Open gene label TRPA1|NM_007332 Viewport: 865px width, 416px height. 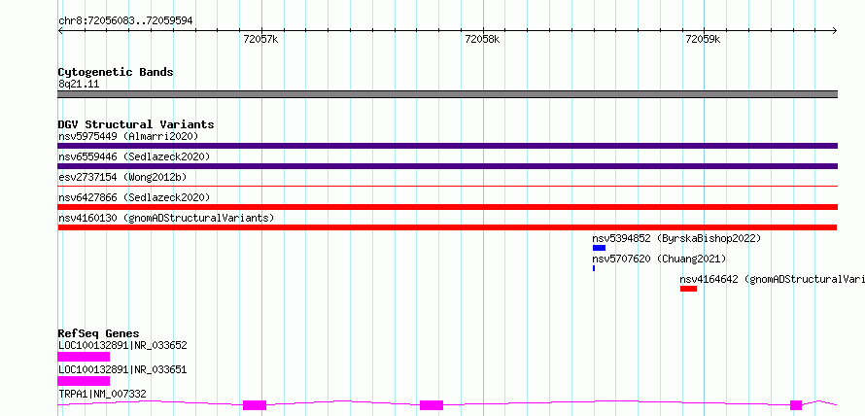[x=102, y=394]
